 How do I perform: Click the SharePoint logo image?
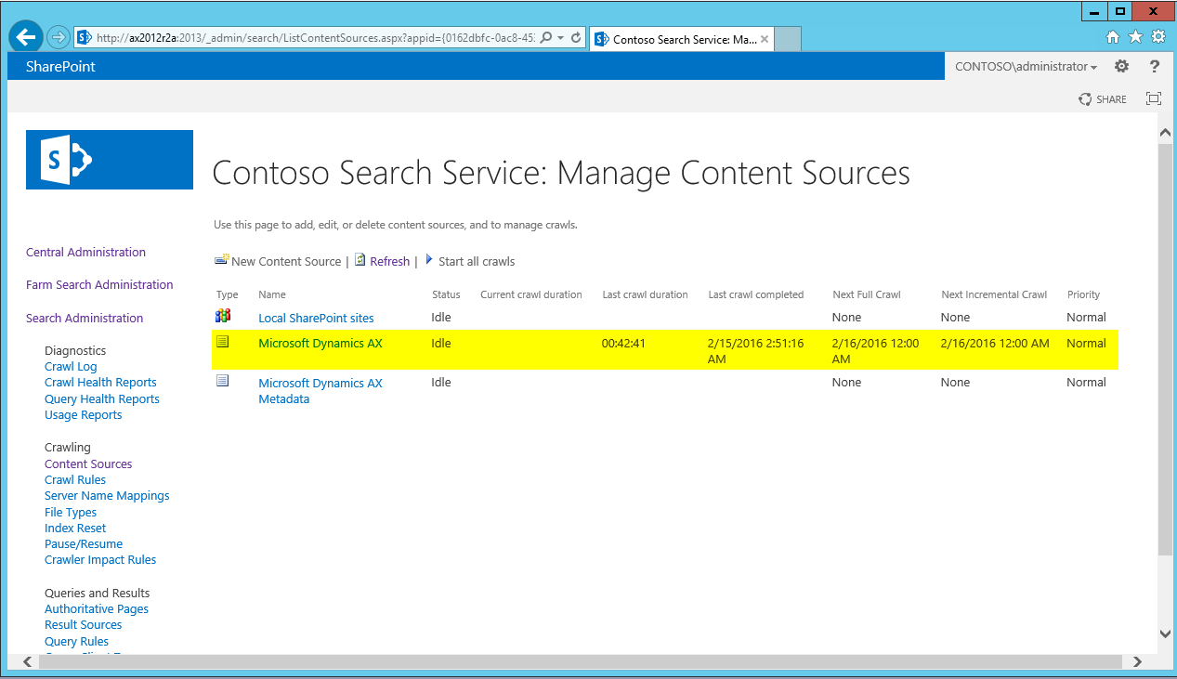tap(109, 160)
